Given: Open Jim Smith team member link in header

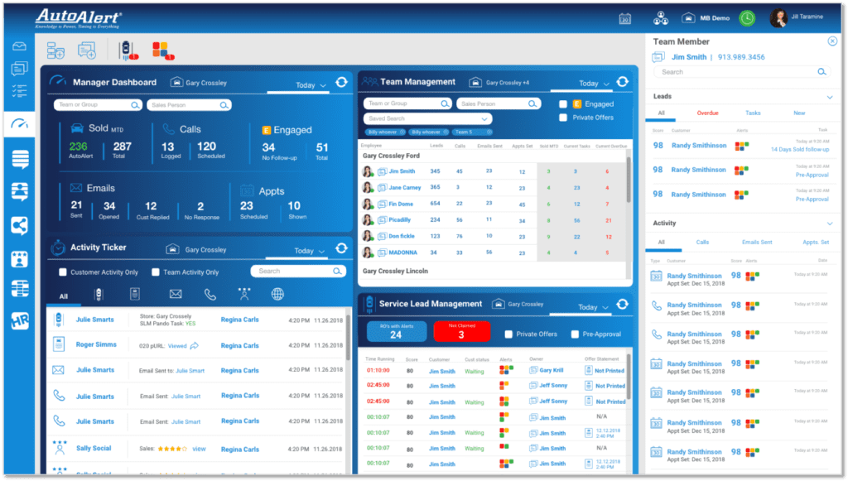Looking at the screenshot, I should (x=689, y=57).
